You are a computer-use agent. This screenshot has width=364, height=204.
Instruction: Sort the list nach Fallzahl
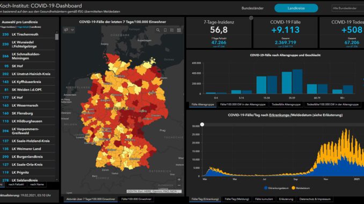[x=16, y=185]
